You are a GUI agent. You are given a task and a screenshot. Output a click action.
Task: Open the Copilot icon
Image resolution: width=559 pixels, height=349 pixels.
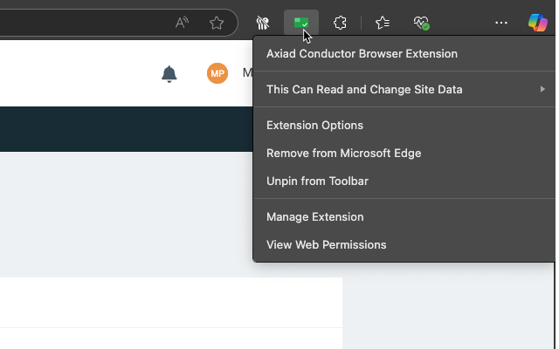coord(538,24)
